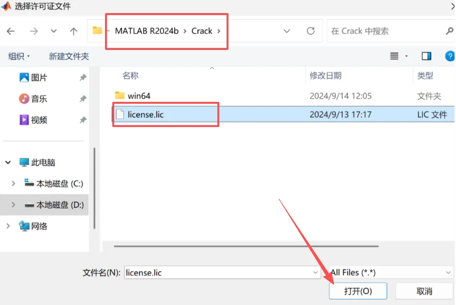Image resolution: width=456 pixels, height=305 pixels.
Task: Click the Open (打开) button
Action: tap(358, 291)
